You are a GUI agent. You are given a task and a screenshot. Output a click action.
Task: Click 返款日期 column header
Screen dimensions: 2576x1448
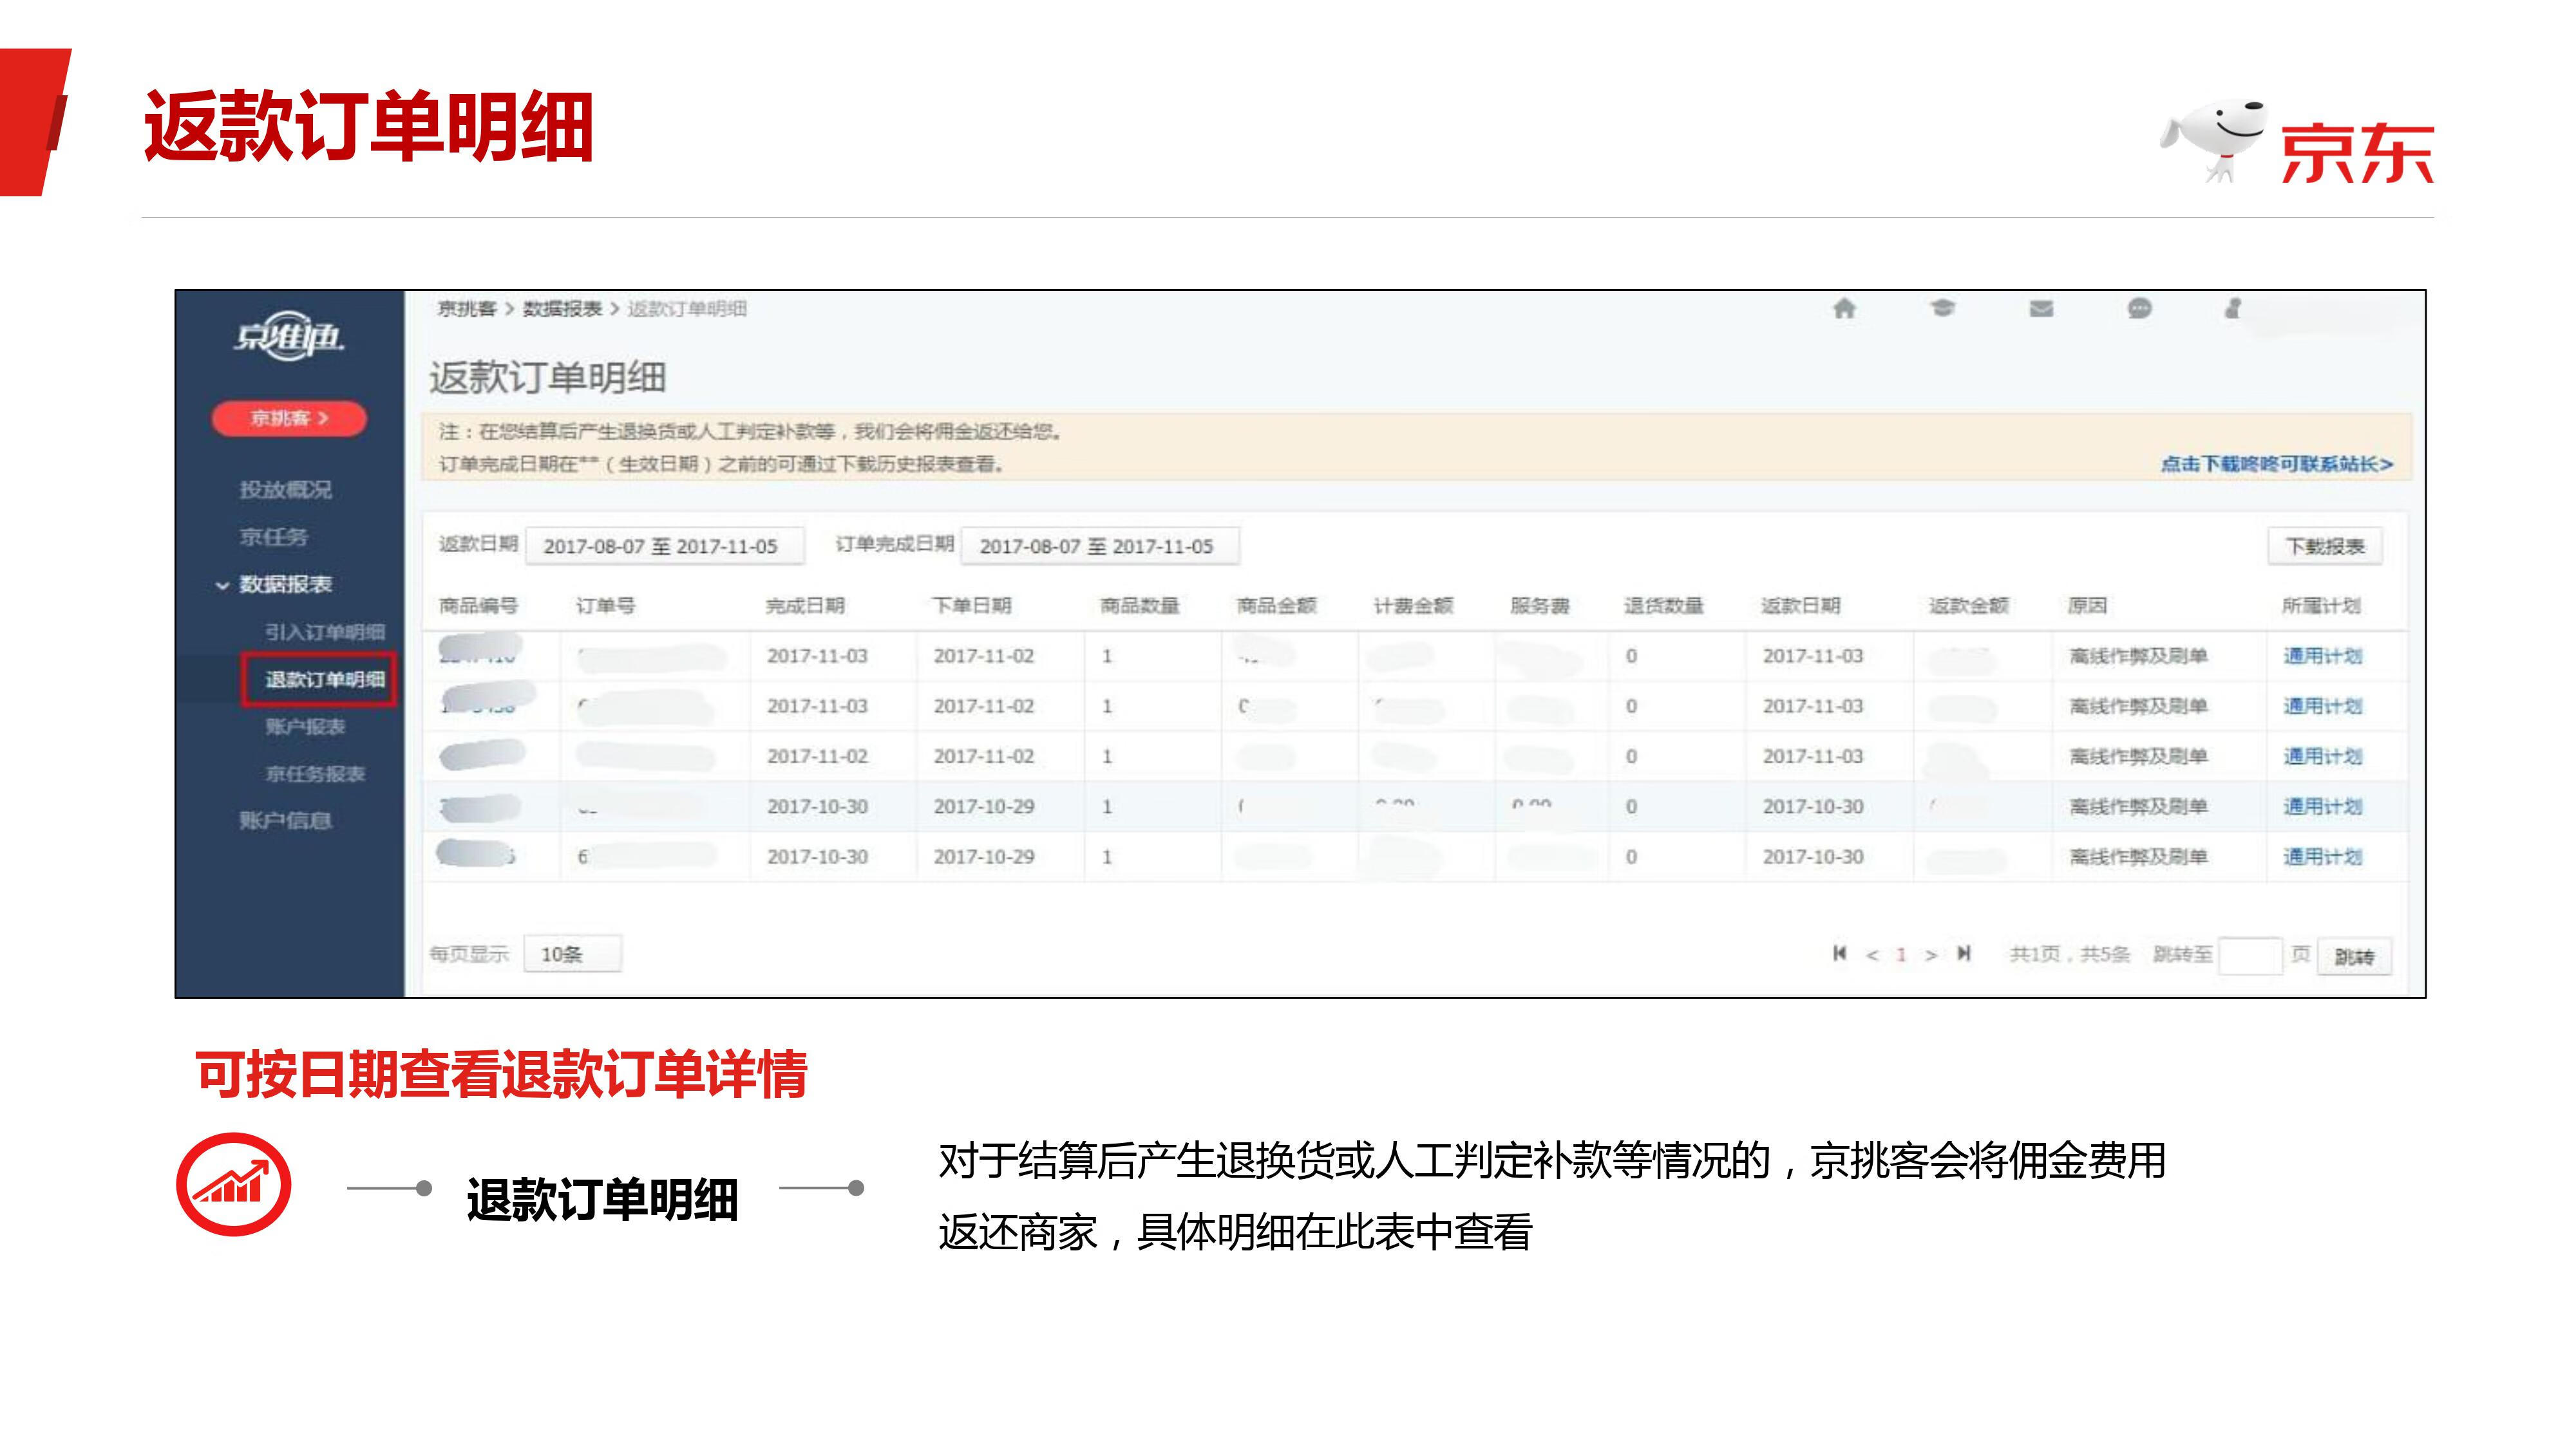[x=1801, y=606]
